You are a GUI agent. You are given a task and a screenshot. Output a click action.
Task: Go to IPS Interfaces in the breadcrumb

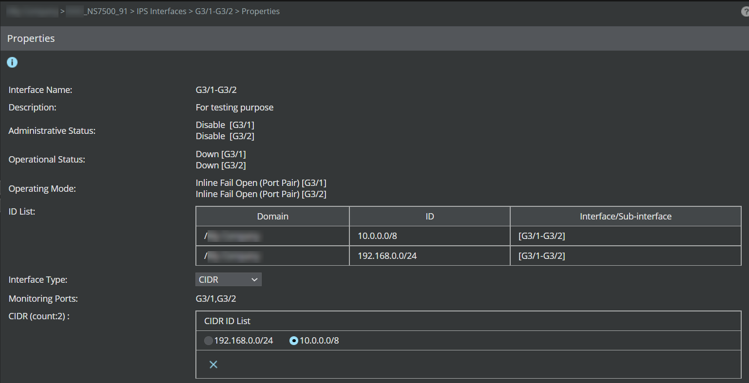pyautogui.click(x=161, y=11)
